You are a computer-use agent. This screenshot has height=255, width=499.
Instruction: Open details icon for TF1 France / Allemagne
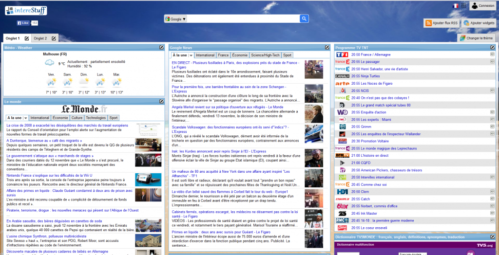point(492,55)
